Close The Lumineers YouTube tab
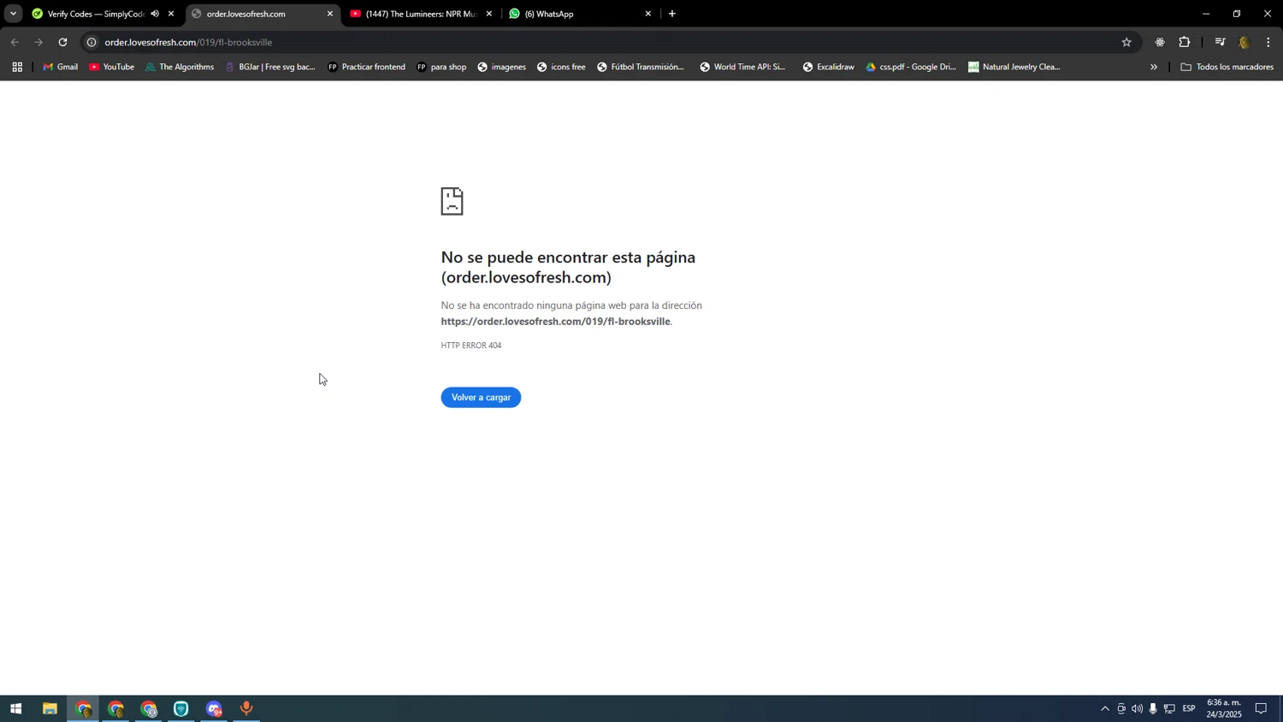This screenshot has width=1283, height=722. 489,14
